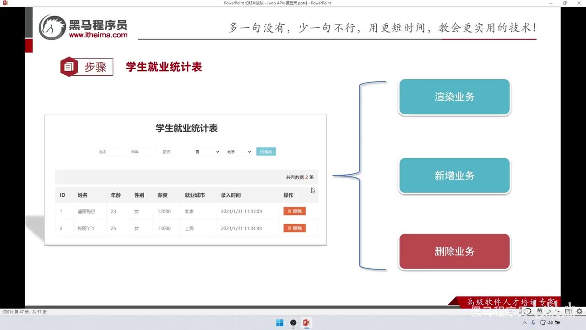
Task: Open the www.itheima.com link
Action: 98,35
